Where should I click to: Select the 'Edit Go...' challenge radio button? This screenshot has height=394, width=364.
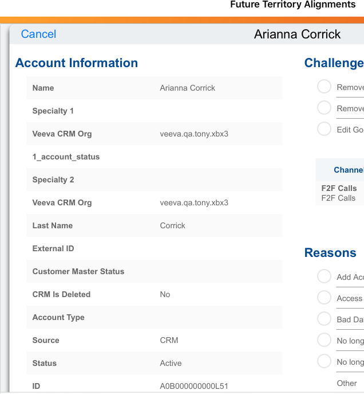325,129
